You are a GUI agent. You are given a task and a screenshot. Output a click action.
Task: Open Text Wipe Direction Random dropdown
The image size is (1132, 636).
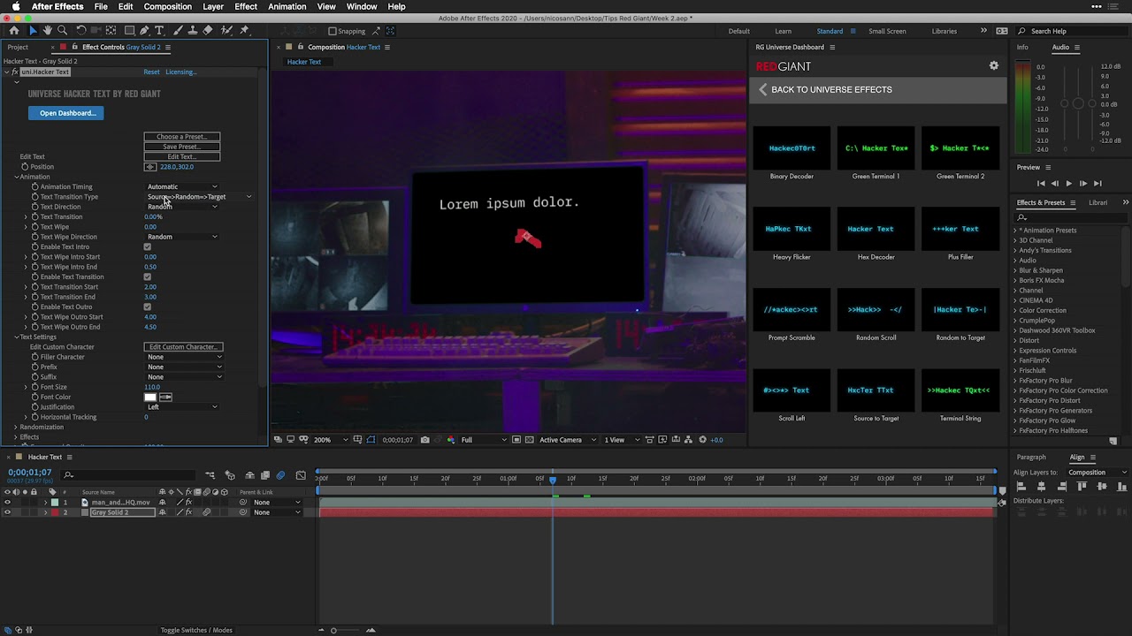coord(182,237)
